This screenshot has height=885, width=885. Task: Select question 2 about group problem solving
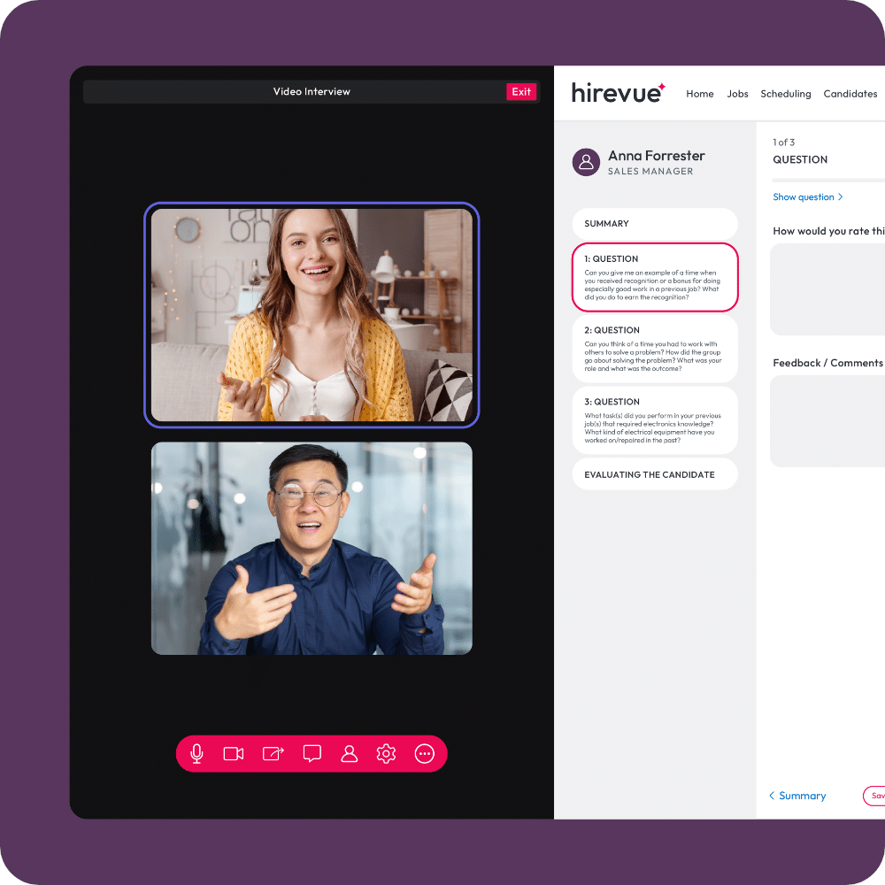(x=655, y=349)
